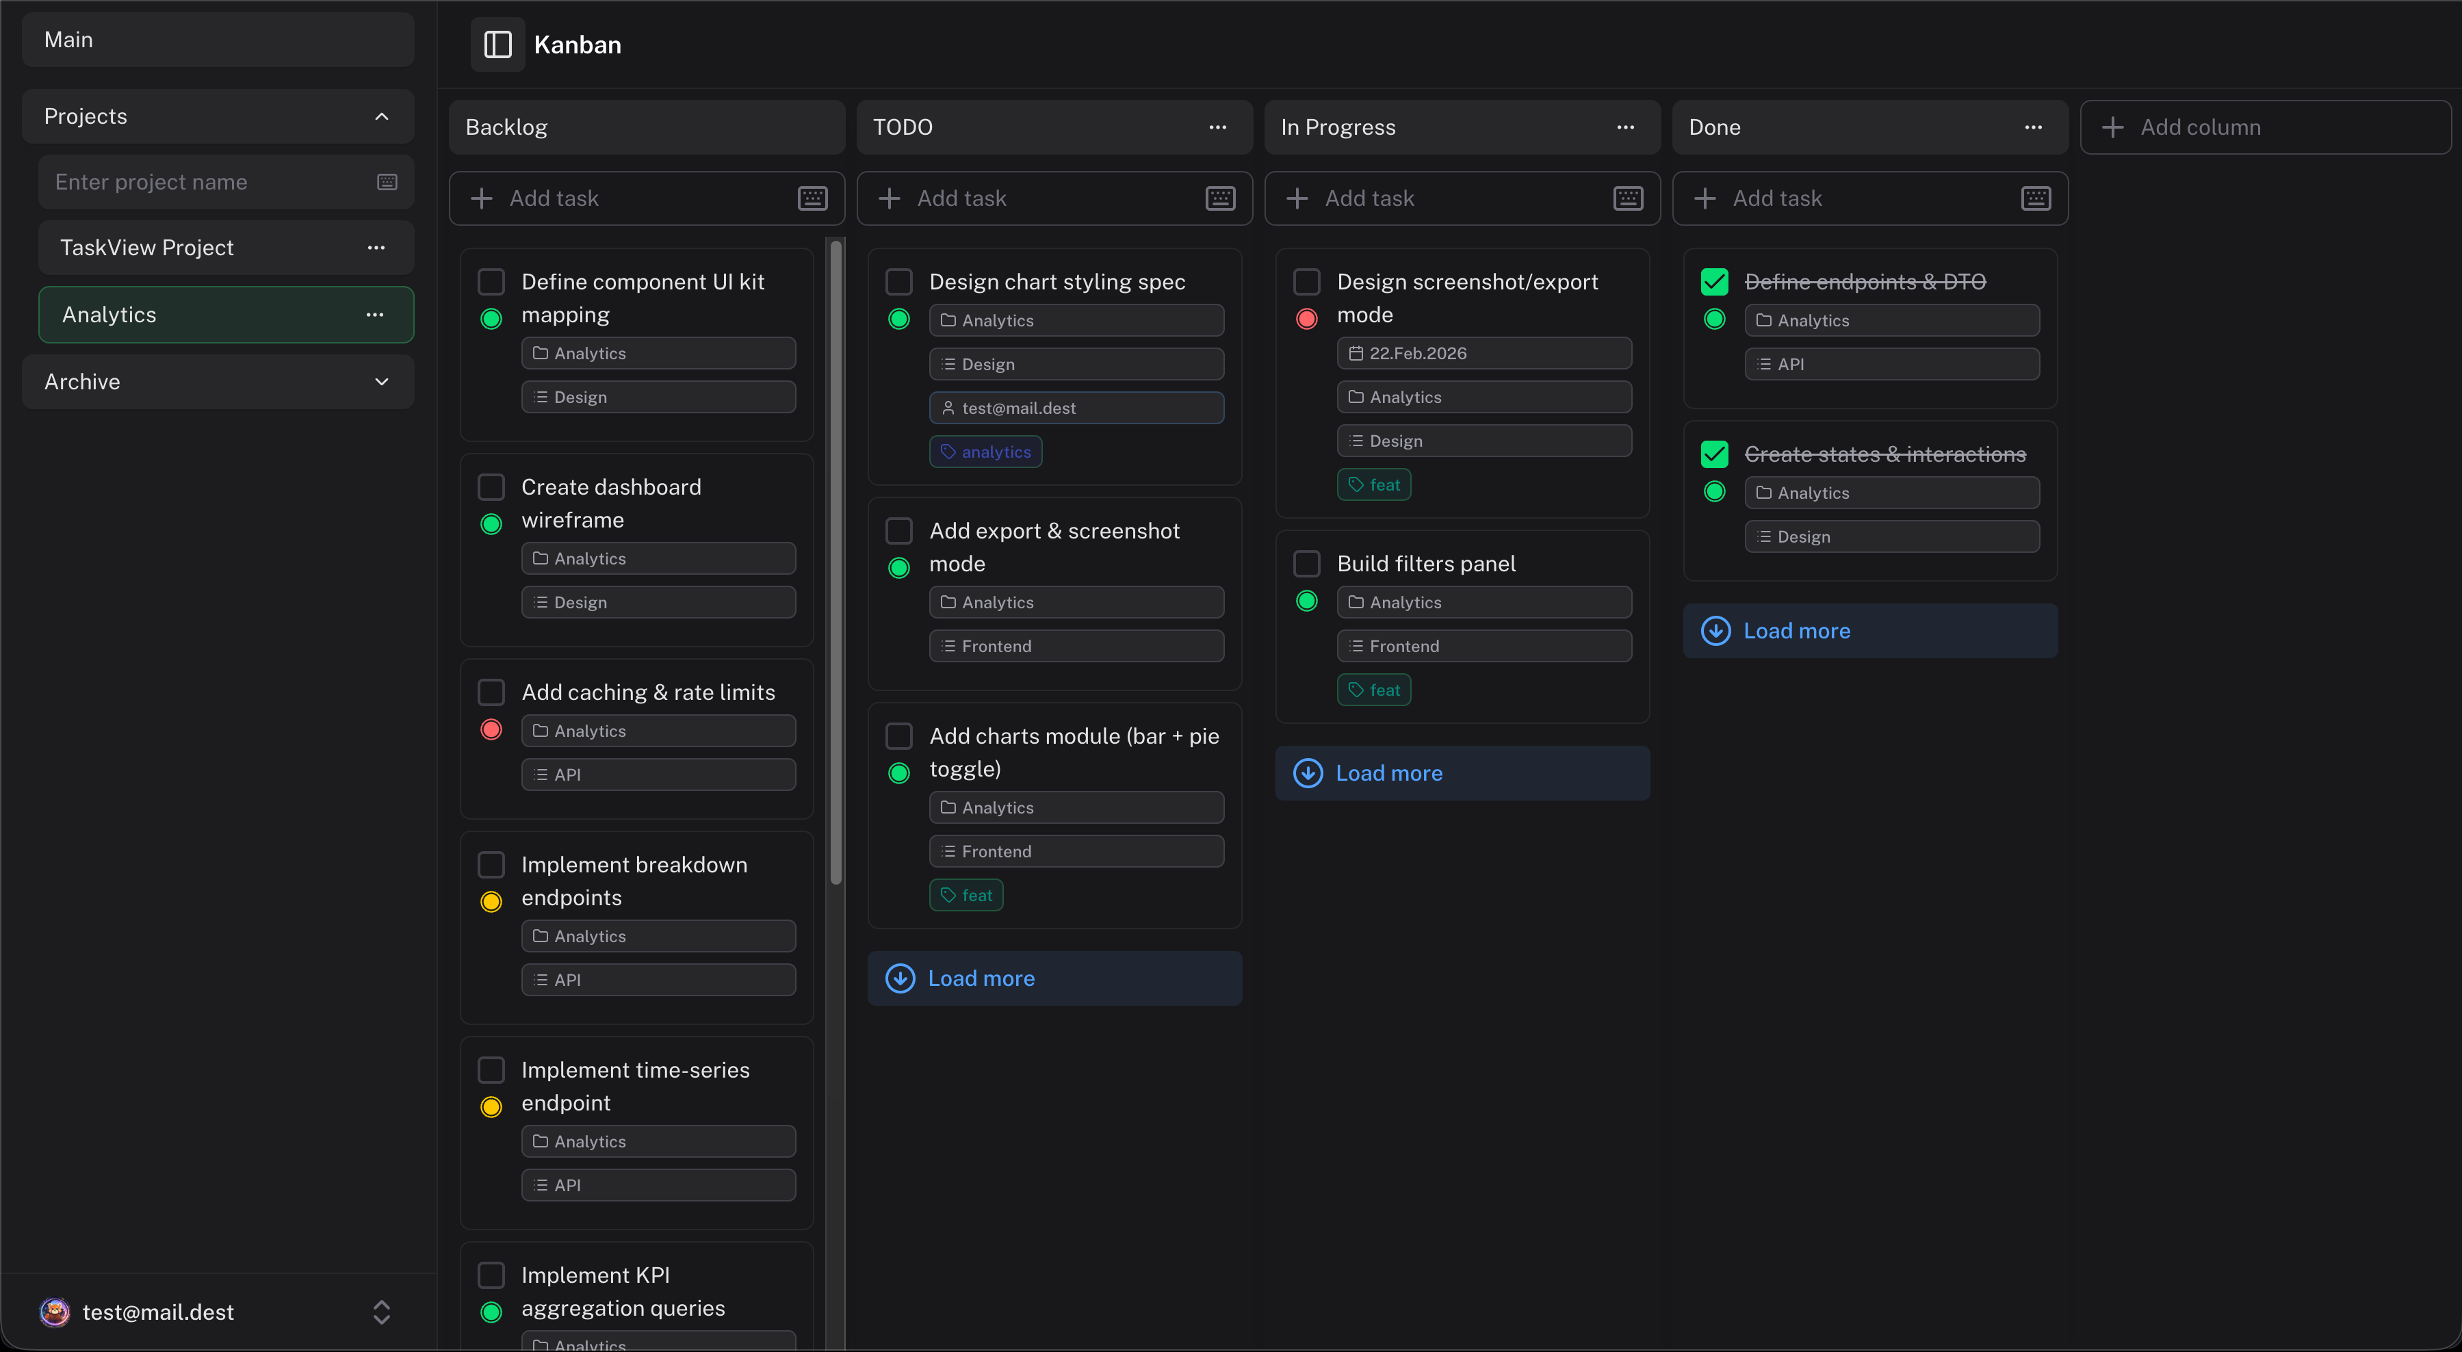The height and width of the screenshot is (1352, 2462).
Task: Open the account switcher next to test@mail.dest
Action: pyautogui.click(x=381, y=1312)
